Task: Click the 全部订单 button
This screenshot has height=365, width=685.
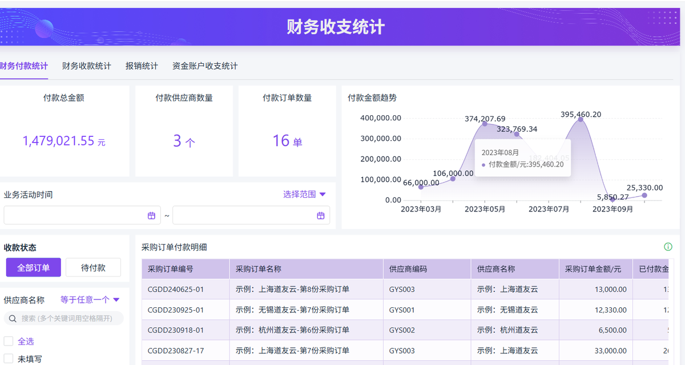Action: pos(34,267)
